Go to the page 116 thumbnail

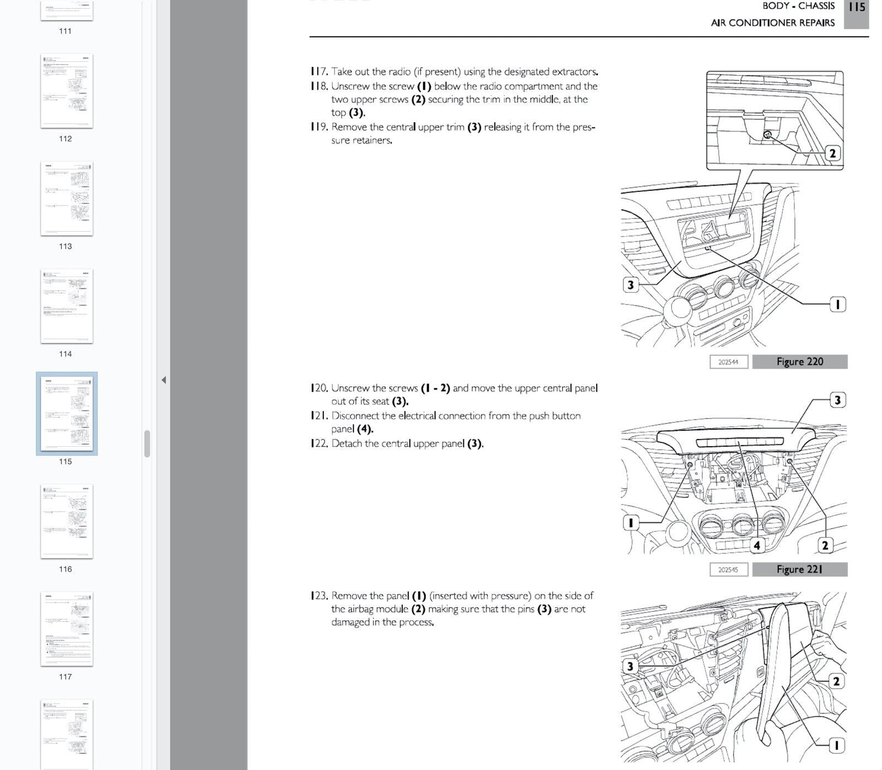point(67,521)
